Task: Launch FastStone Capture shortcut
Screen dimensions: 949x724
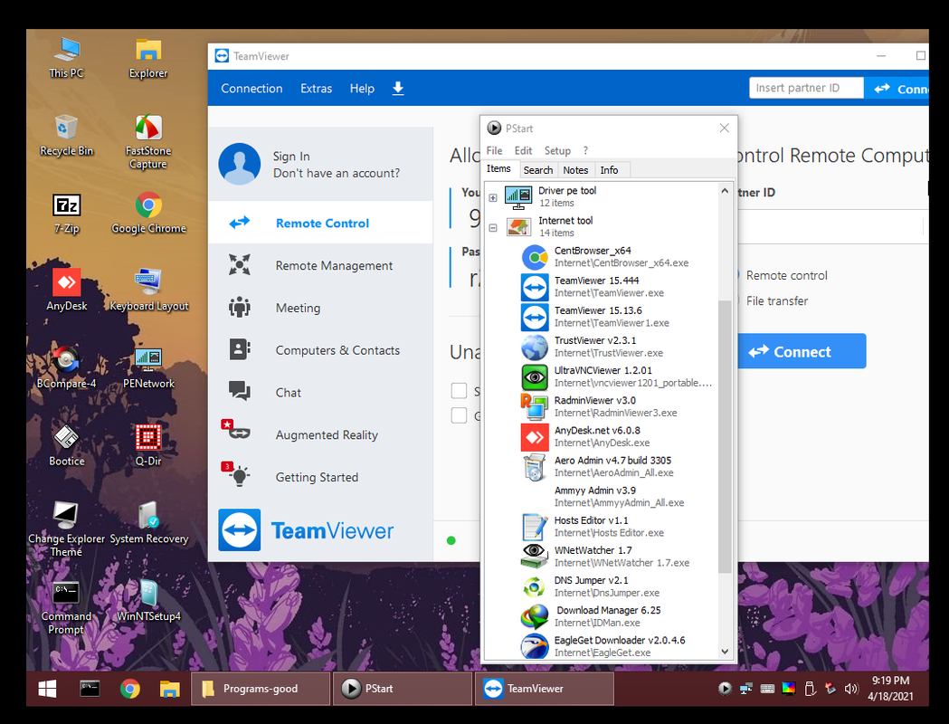Action: [148, 142]
